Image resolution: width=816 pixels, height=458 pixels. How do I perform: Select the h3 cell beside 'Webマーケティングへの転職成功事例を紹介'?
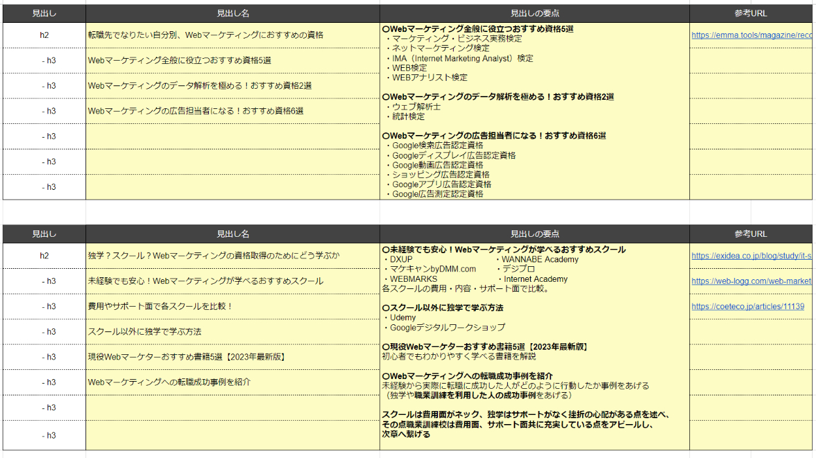pyautogui.click(x=44, y=382)
